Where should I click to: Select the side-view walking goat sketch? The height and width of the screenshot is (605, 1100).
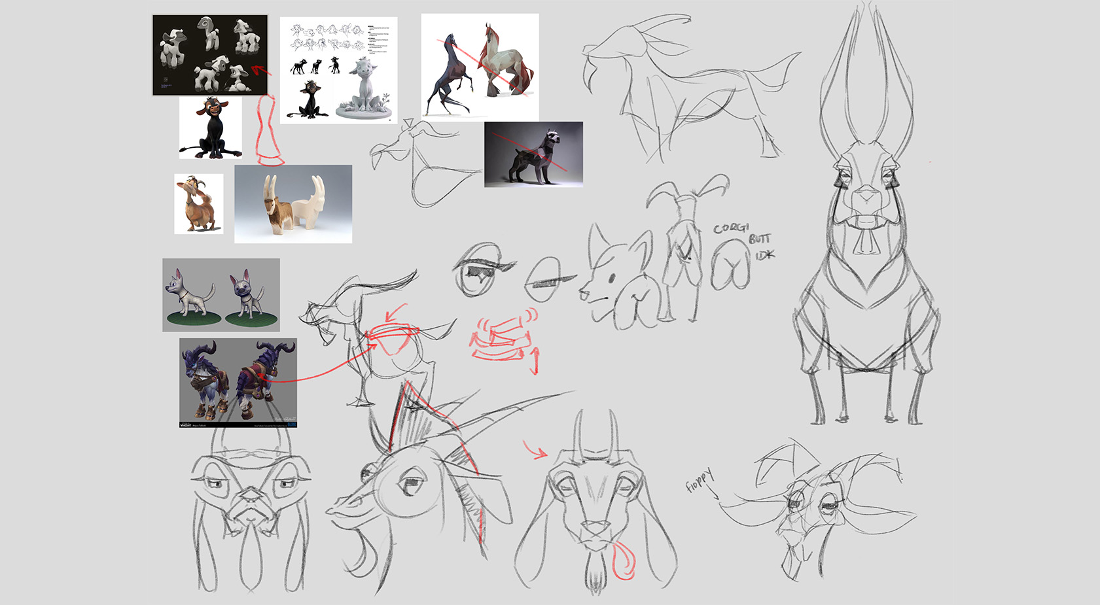coord(687,92)
